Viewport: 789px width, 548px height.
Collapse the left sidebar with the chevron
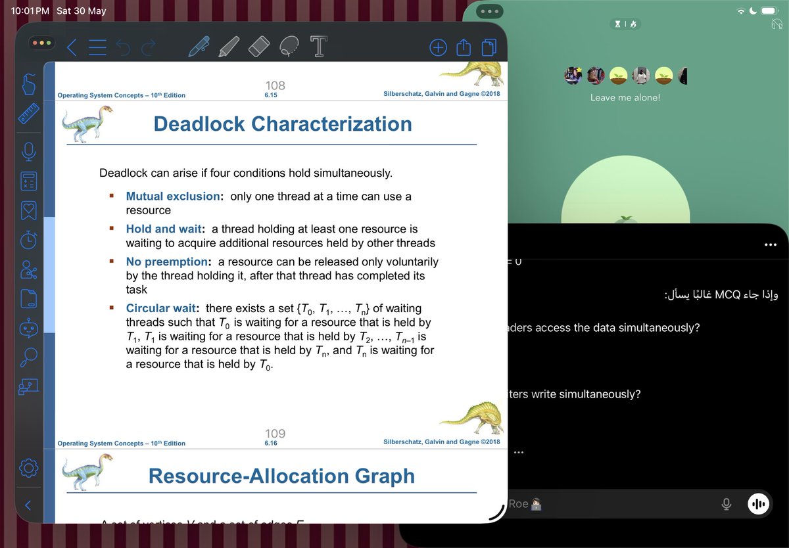28,505
